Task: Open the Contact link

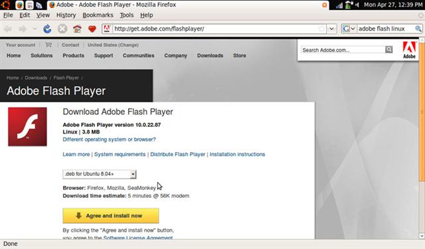Action: [x=70, y=45]
